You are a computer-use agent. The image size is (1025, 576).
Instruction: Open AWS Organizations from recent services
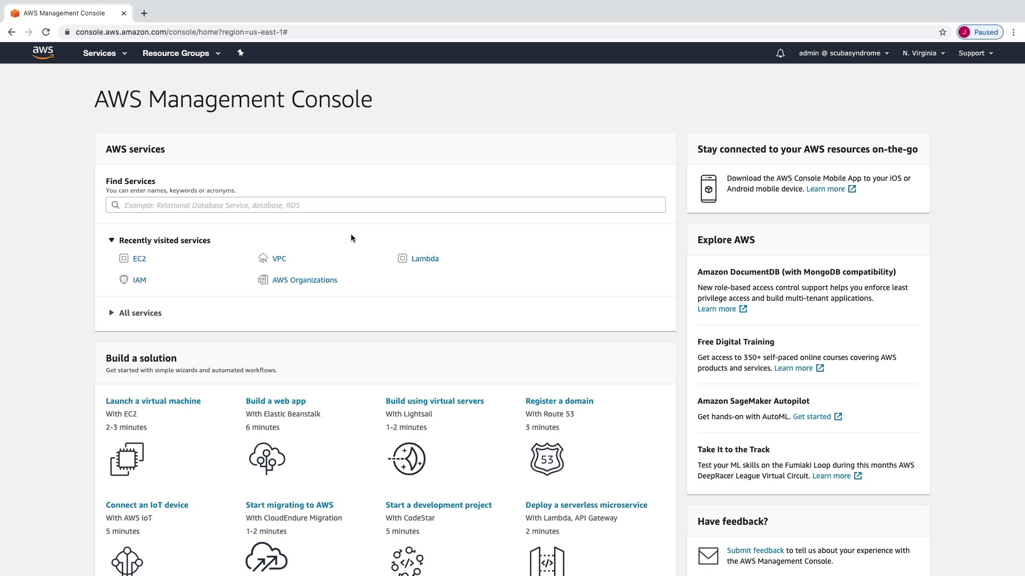304,280
